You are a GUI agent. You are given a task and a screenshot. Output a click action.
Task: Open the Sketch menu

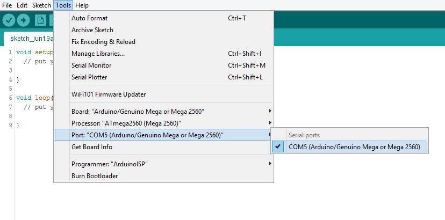41,5
